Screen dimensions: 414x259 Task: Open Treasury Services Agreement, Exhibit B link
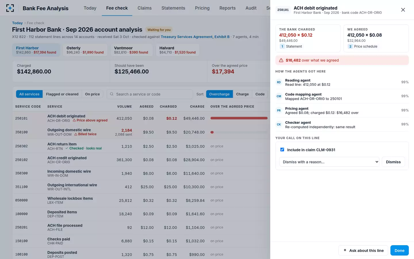tap(195, 37)
